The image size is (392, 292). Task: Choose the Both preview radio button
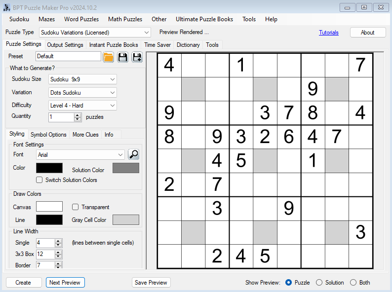353,283
